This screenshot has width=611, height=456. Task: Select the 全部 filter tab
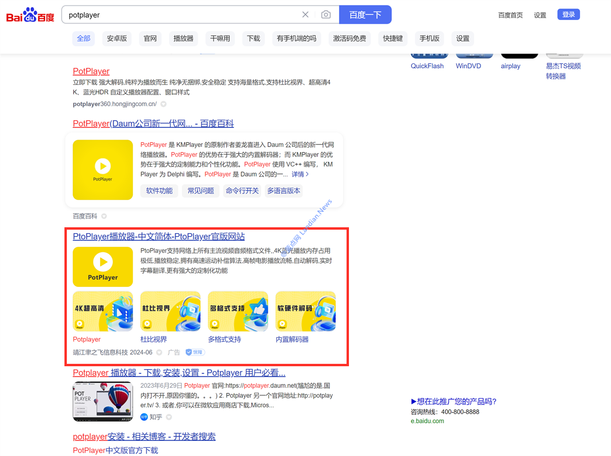pyautogui.click(x=84, y=38)
